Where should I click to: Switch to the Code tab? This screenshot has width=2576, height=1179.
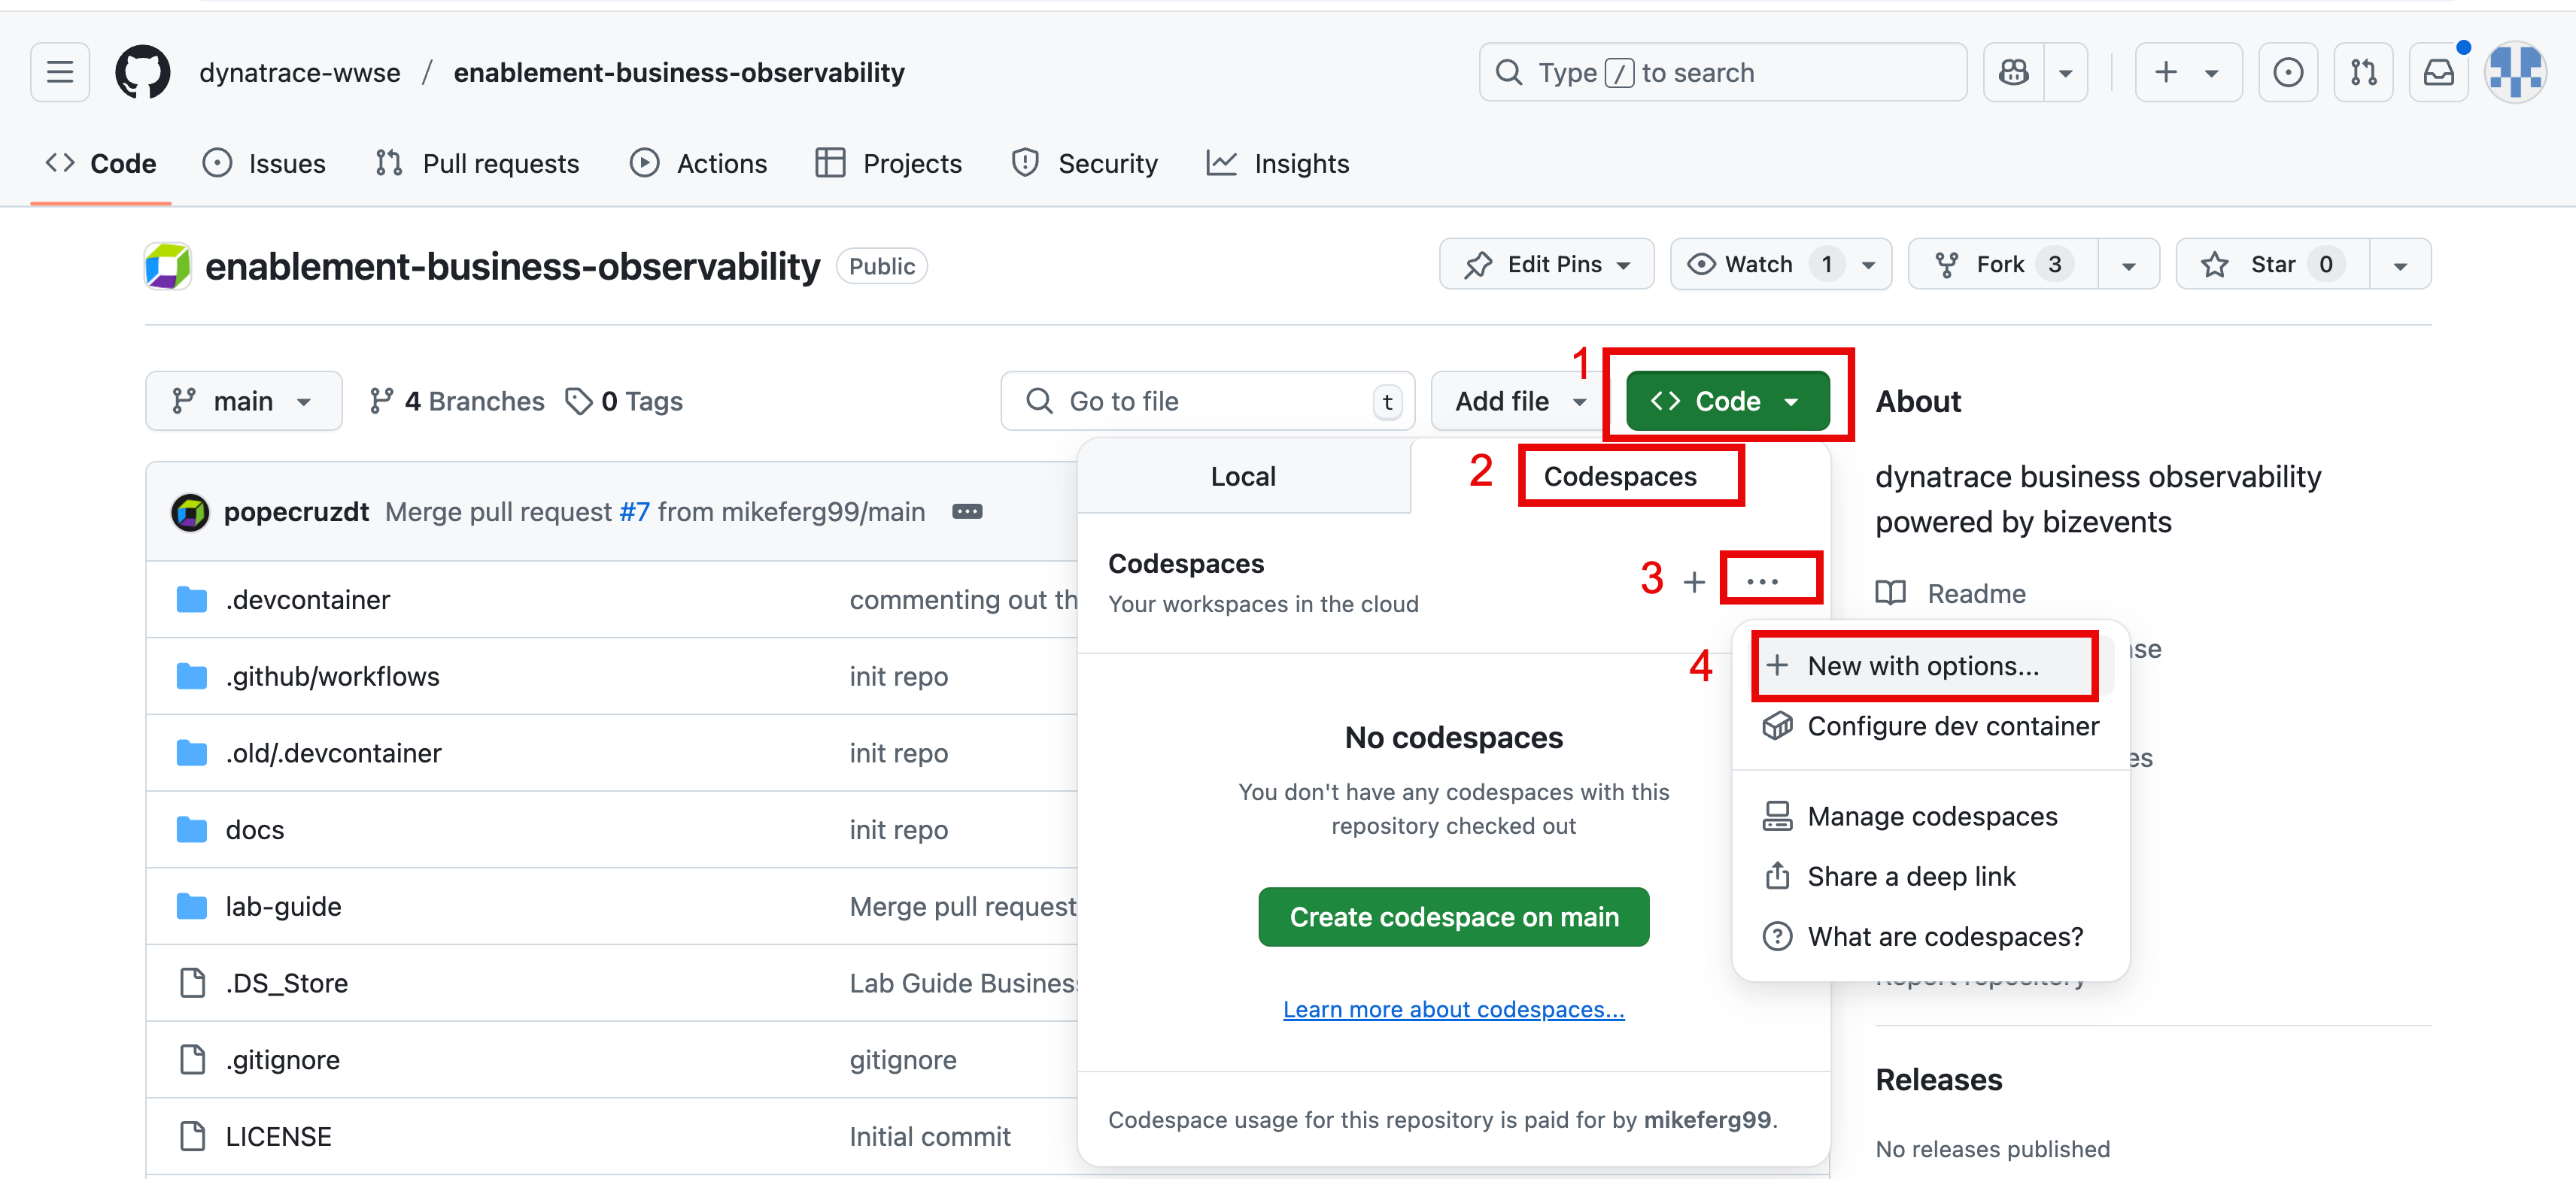(x=101, y=163)
